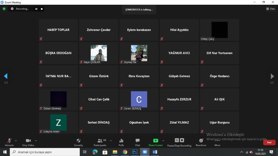278x156 pixels.
Task: Go to next page of participants
Action: point(272,76)
